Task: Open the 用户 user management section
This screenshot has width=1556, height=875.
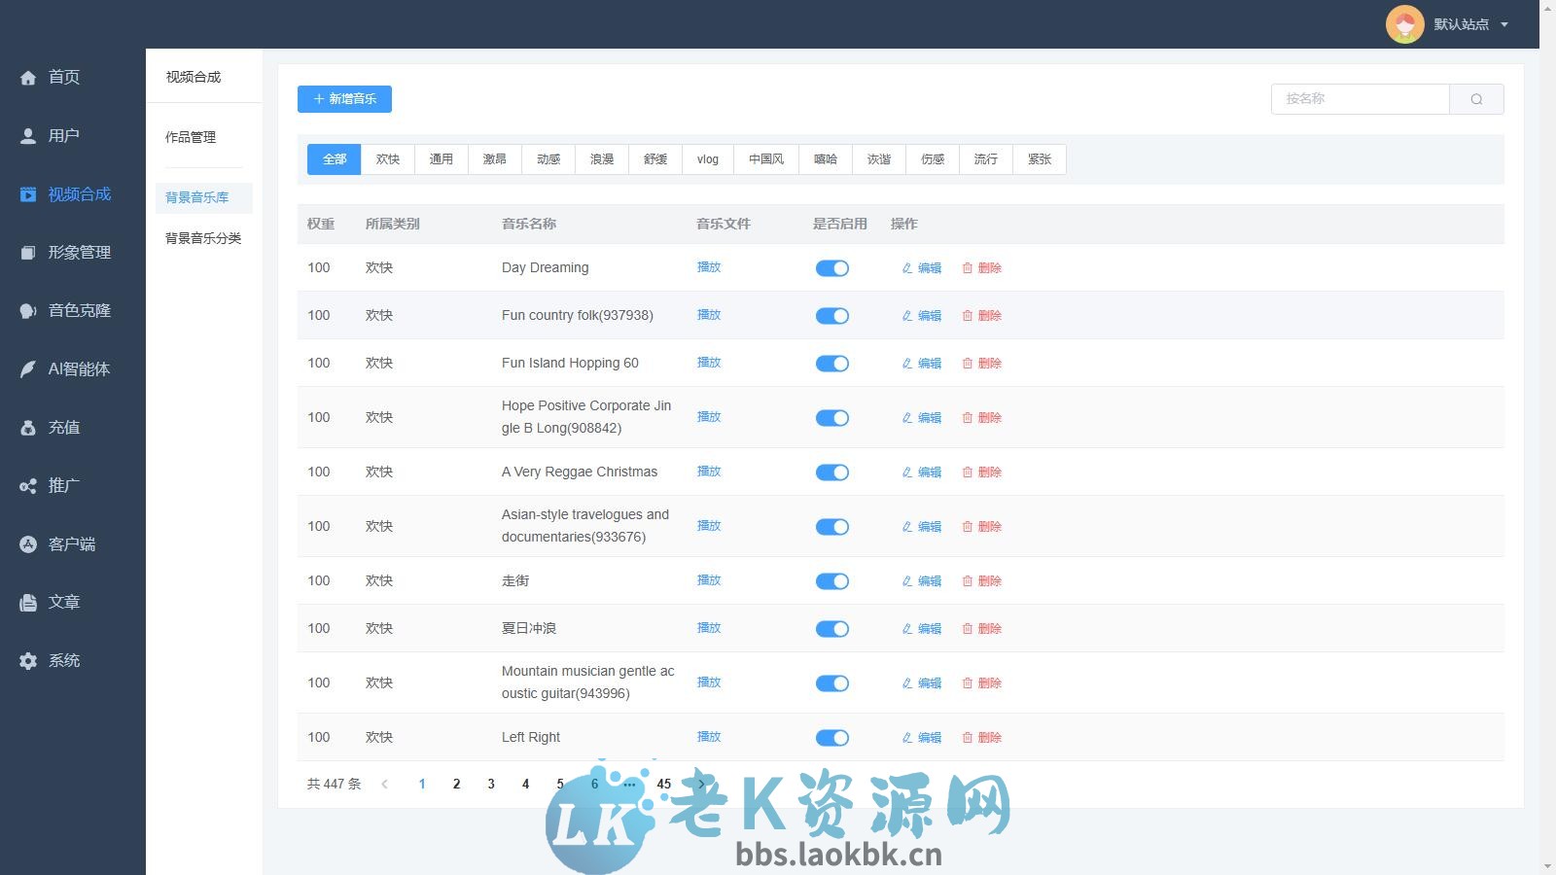Action: tap(27, 135)
